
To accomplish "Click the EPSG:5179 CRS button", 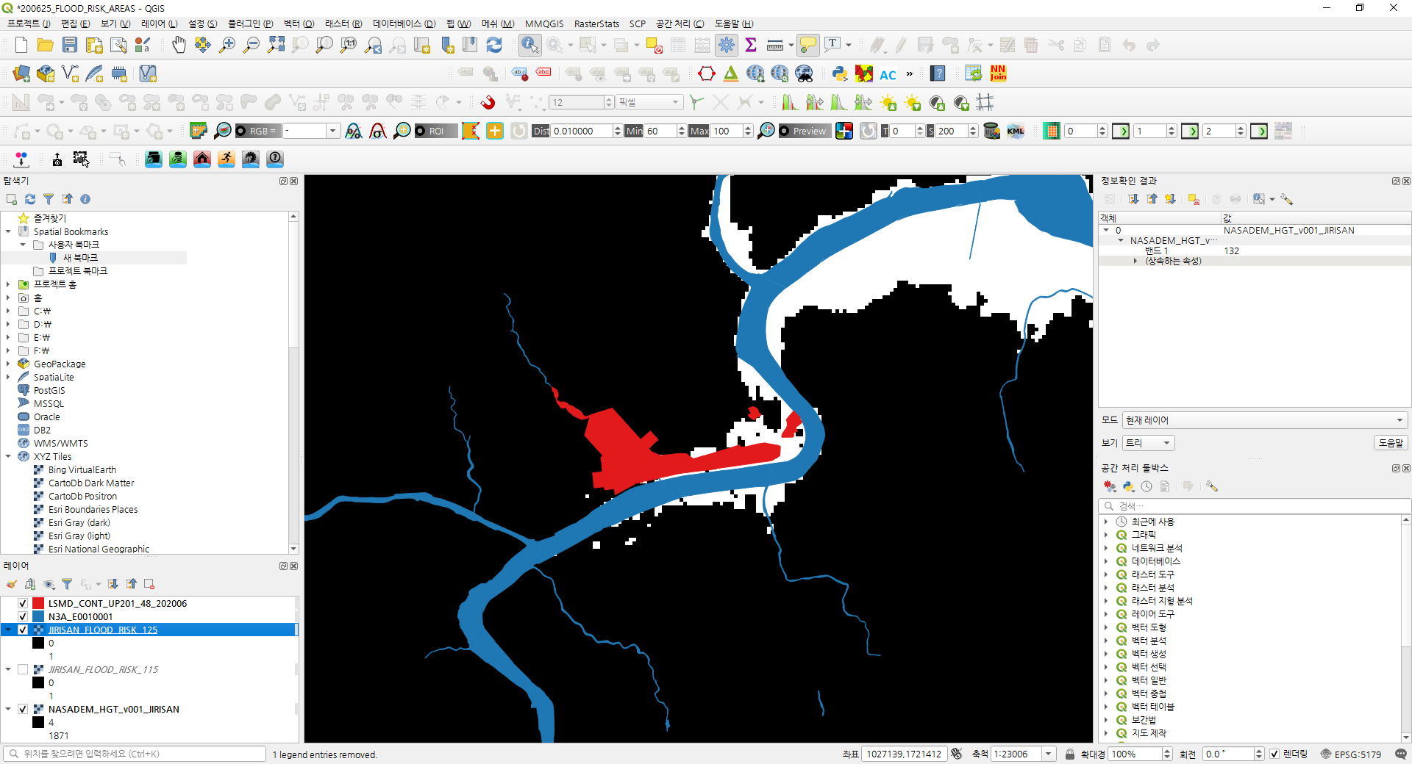I will click(x=1351, y=754).
